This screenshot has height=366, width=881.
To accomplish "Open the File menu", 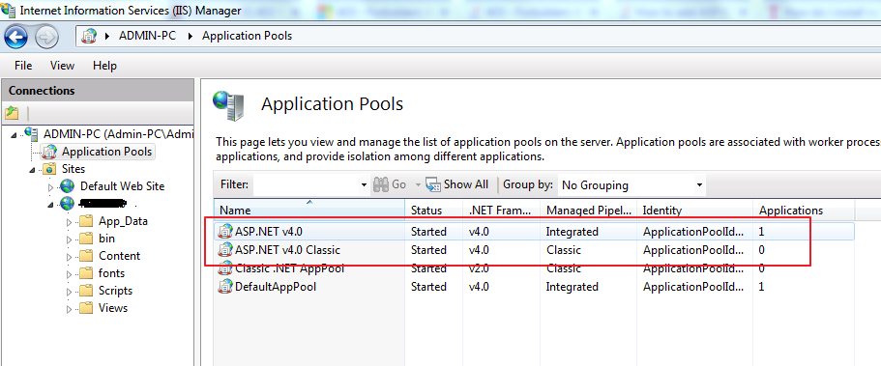I will [x=23, y=66].
